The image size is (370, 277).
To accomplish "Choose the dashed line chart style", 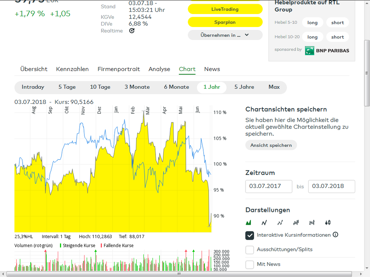I will (280, 222).
